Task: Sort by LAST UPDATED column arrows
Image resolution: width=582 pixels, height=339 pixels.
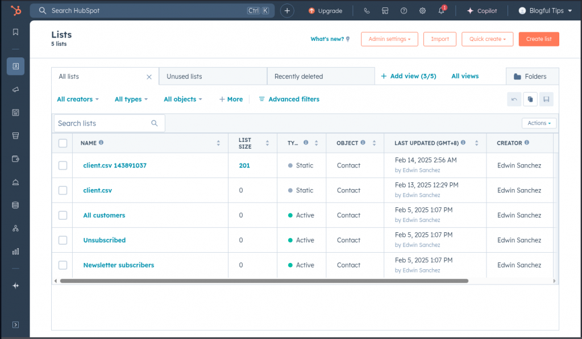Action: [x=477, y=143]
